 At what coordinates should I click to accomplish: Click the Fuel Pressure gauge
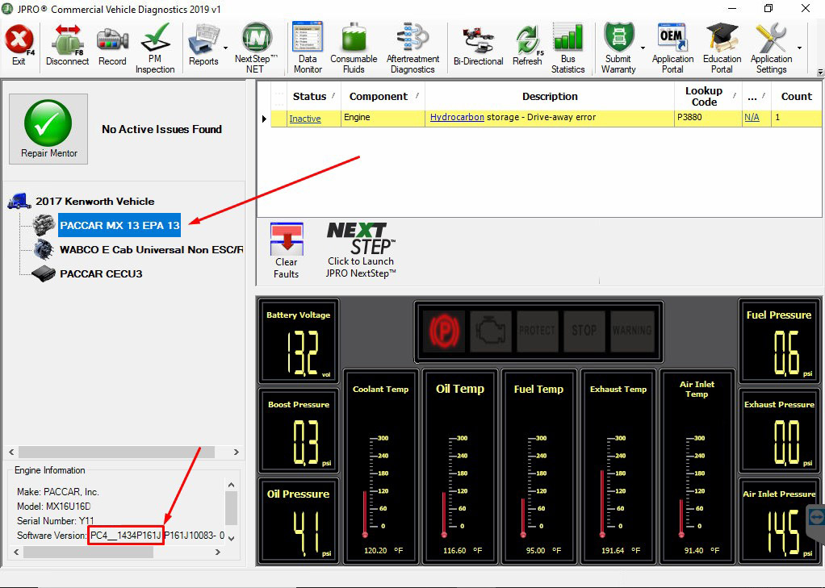coord(779,340)
